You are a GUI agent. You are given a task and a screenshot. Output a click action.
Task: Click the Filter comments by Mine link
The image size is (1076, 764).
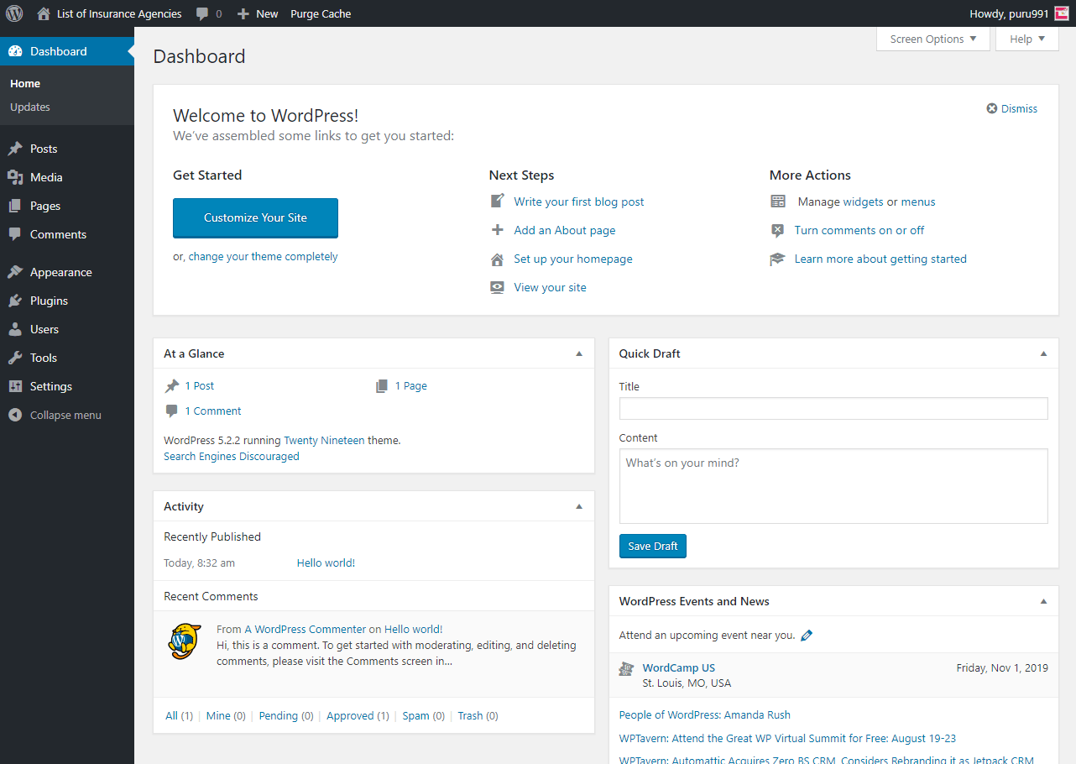point(218,716)
